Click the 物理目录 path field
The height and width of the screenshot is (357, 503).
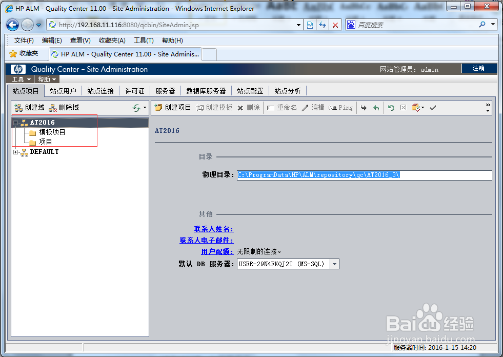365,175
